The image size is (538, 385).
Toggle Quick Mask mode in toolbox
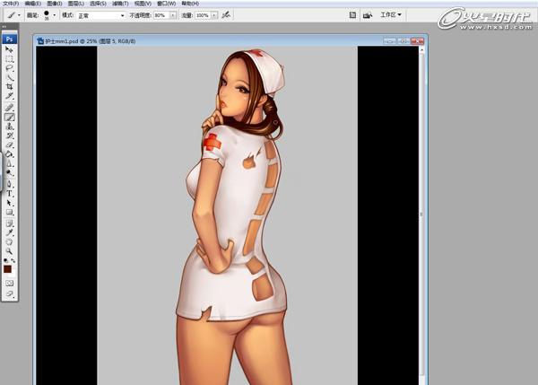pos(9,282)
